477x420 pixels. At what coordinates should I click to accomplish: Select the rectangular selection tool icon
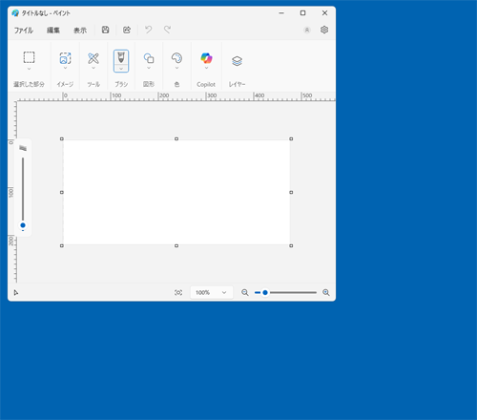(29, 57)
